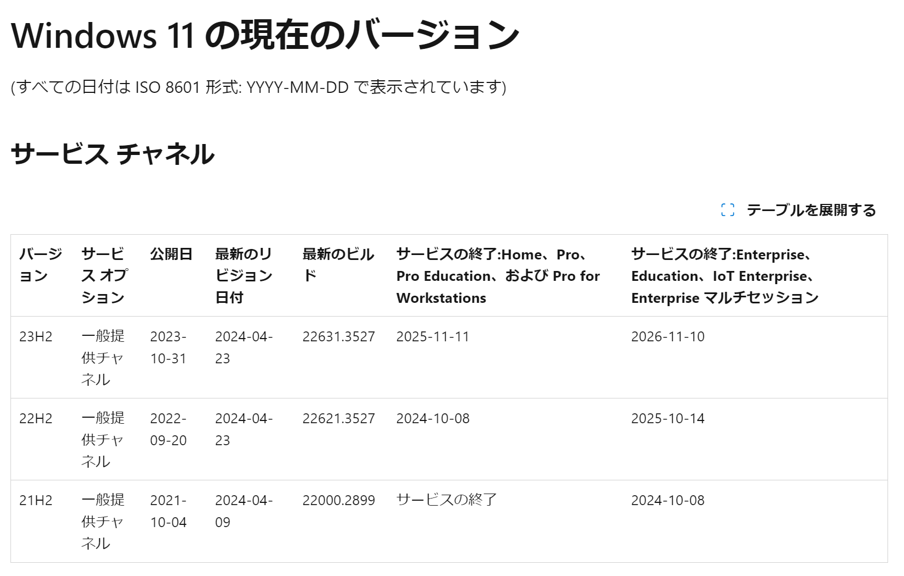Click the expand table bracket icon
Image resolution: width=904 pixels, height=576 pixels.
tap(728, 210)
